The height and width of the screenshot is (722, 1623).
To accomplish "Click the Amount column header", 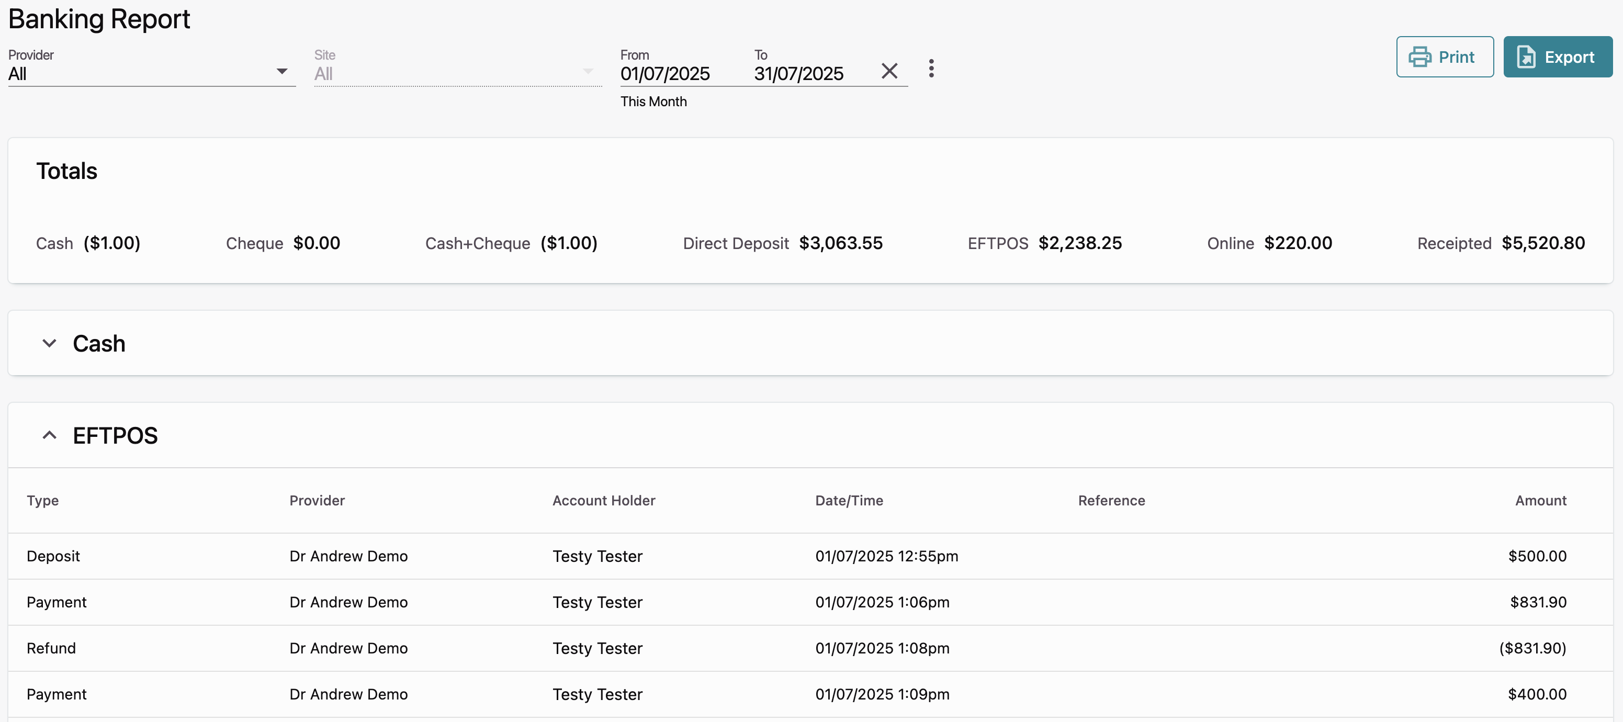I will pos(1540,500).
